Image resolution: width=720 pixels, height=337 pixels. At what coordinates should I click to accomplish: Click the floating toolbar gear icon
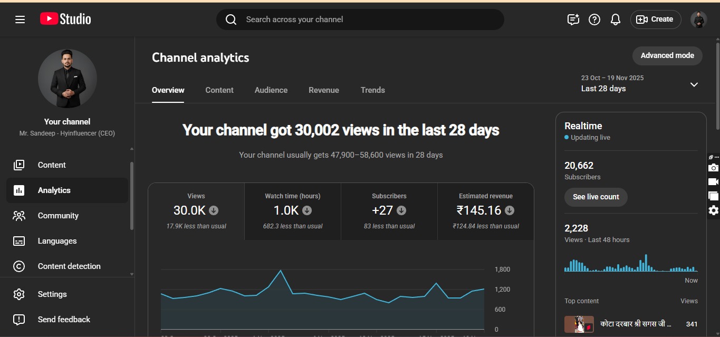[713, 210]
